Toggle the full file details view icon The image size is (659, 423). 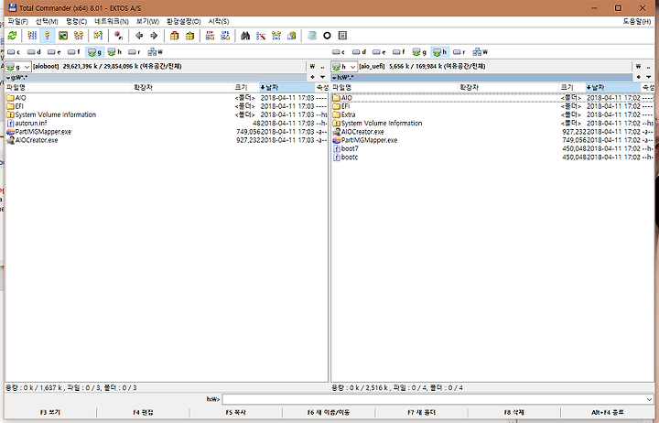[47, 36]
